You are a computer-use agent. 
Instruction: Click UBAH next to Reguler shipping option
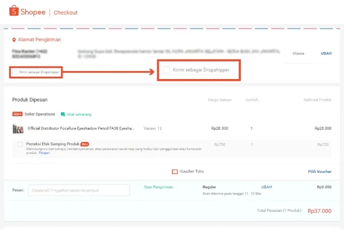pos(267,187)
